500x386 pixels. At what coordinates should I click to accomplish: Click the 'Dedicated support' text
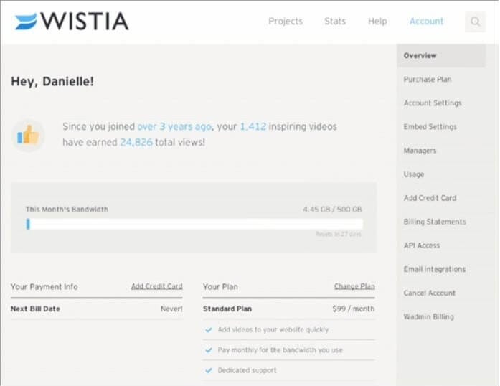point(247,370)
